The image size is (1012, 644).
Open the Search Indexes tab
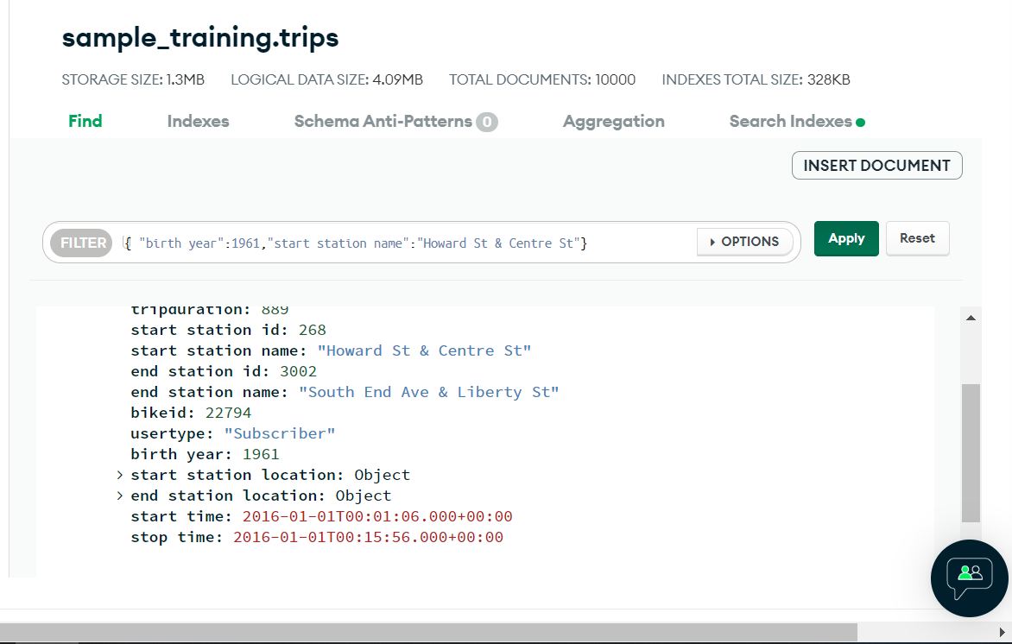click(x=791, y=121)
